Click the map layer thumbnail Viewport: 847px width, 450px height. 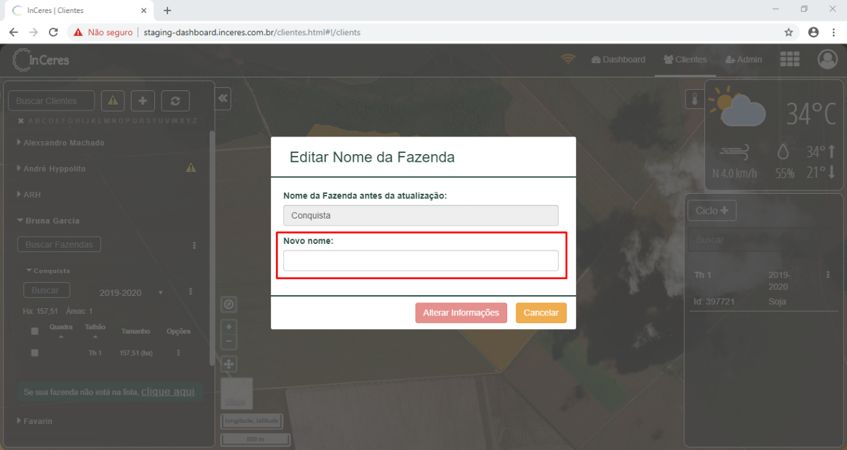237,393
